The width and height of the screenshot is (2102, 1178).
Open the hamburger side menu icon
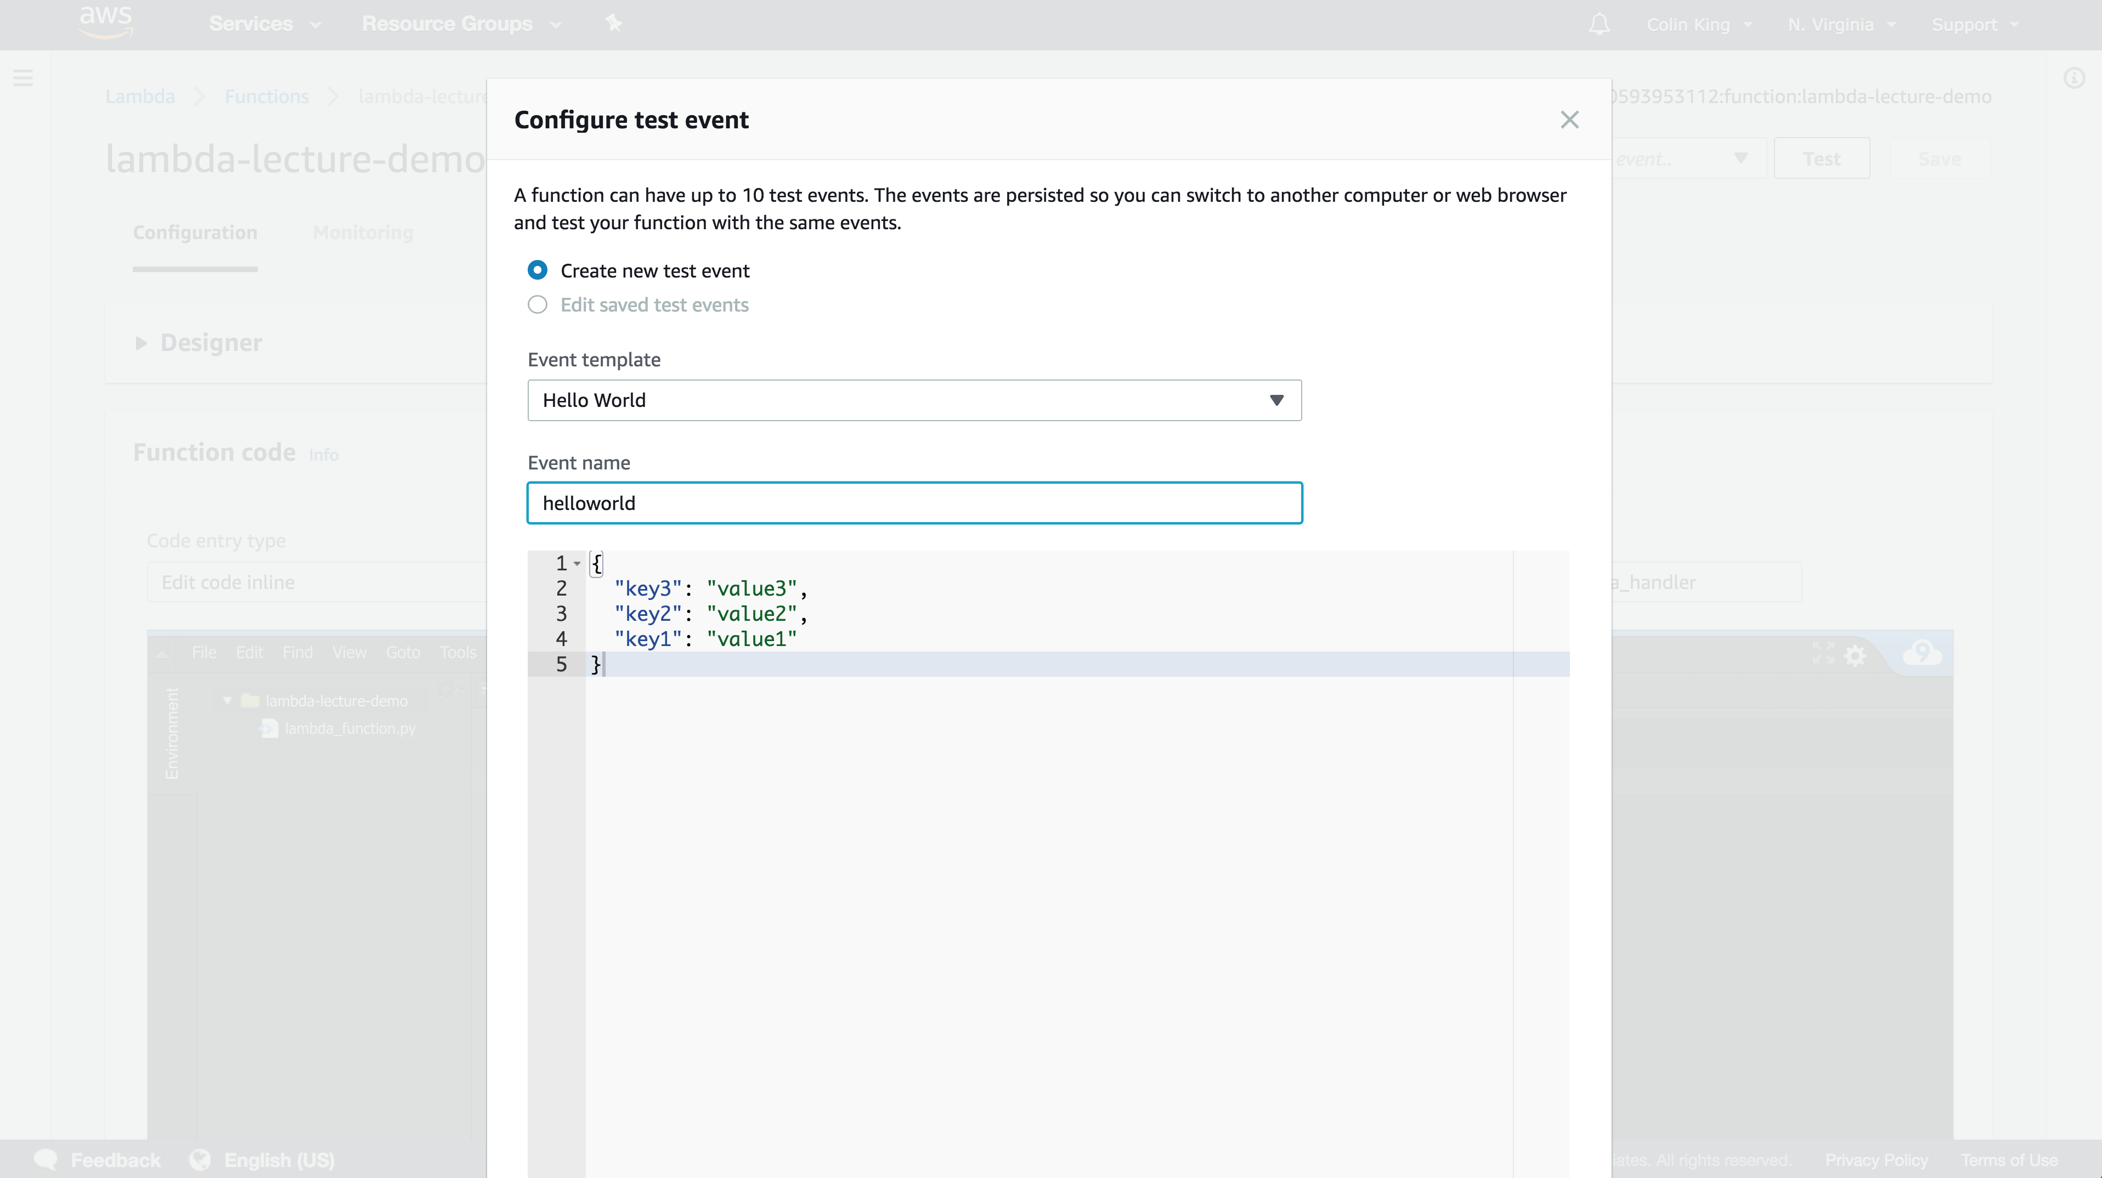click(23, 78)
